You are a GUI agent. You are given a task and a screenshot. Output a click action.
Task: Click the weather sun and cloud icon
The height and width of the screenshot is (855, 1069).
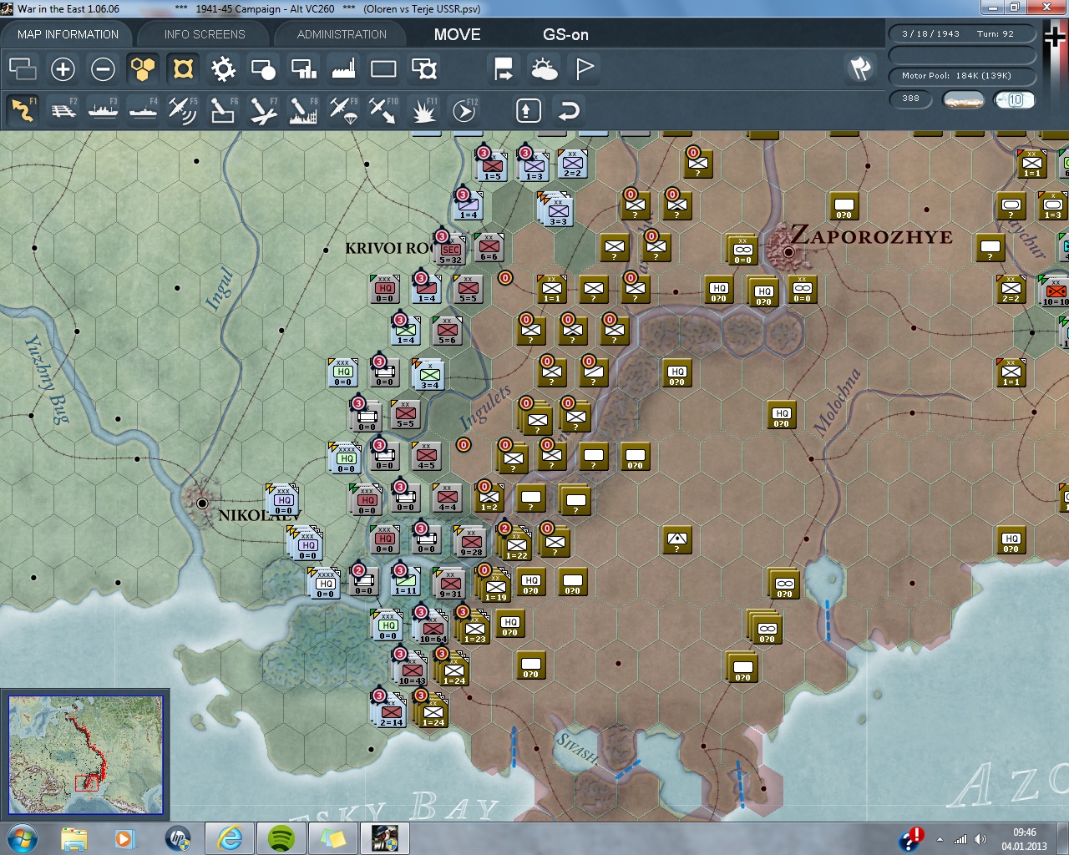(x=545, y=69)
